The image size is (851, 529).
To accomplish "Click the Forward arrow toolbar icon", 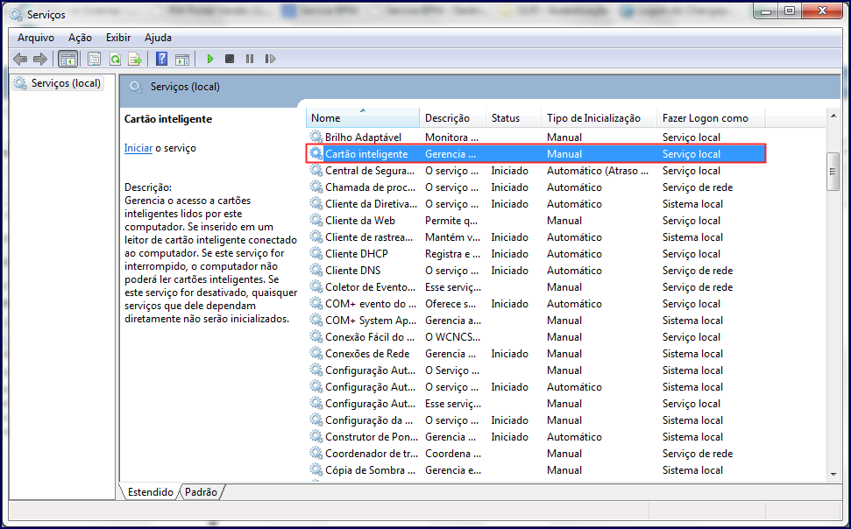I will (x=39, y=59).
